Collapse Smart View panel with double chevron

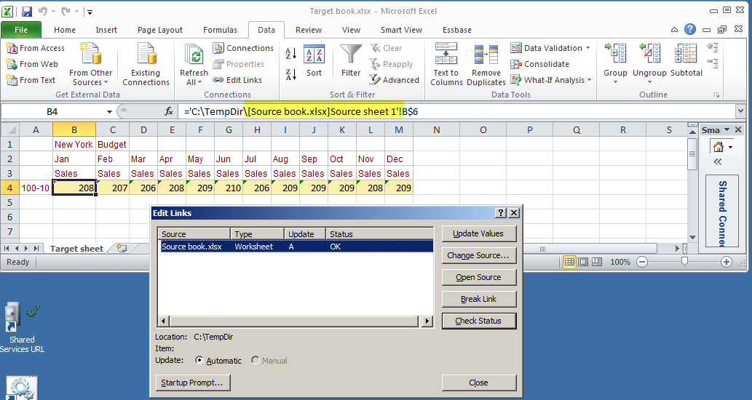point(718,162)
